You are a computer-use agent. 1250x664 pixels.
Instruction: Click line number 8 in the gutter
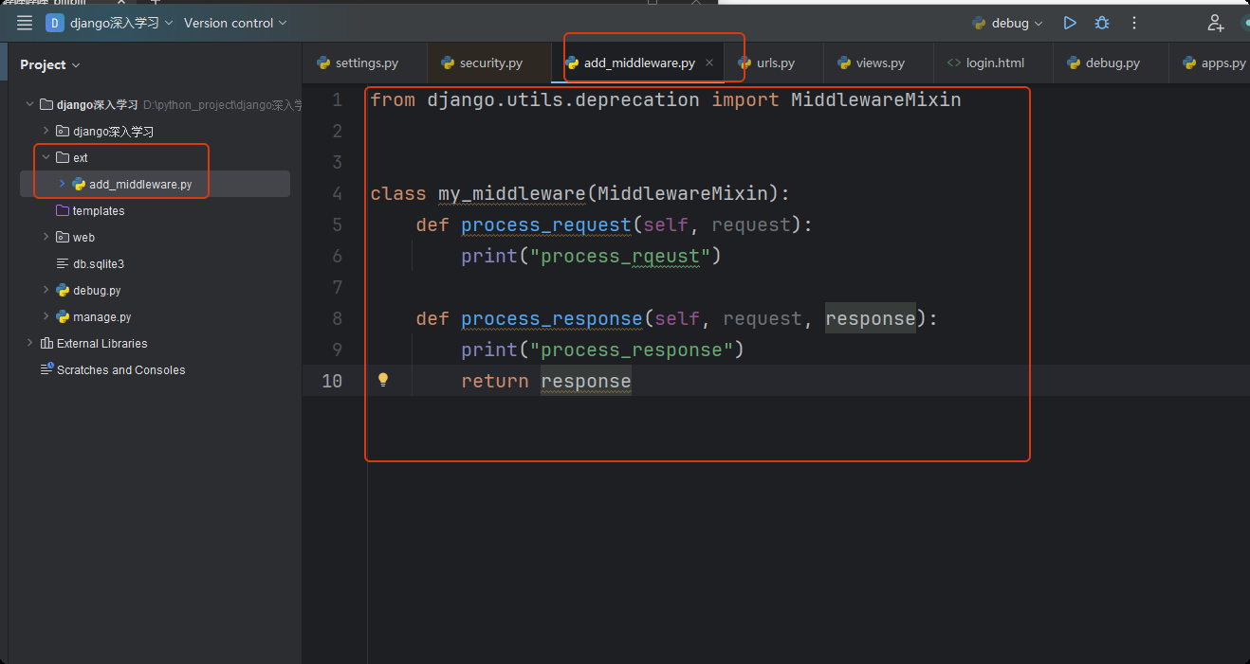(x=338, y=318)
